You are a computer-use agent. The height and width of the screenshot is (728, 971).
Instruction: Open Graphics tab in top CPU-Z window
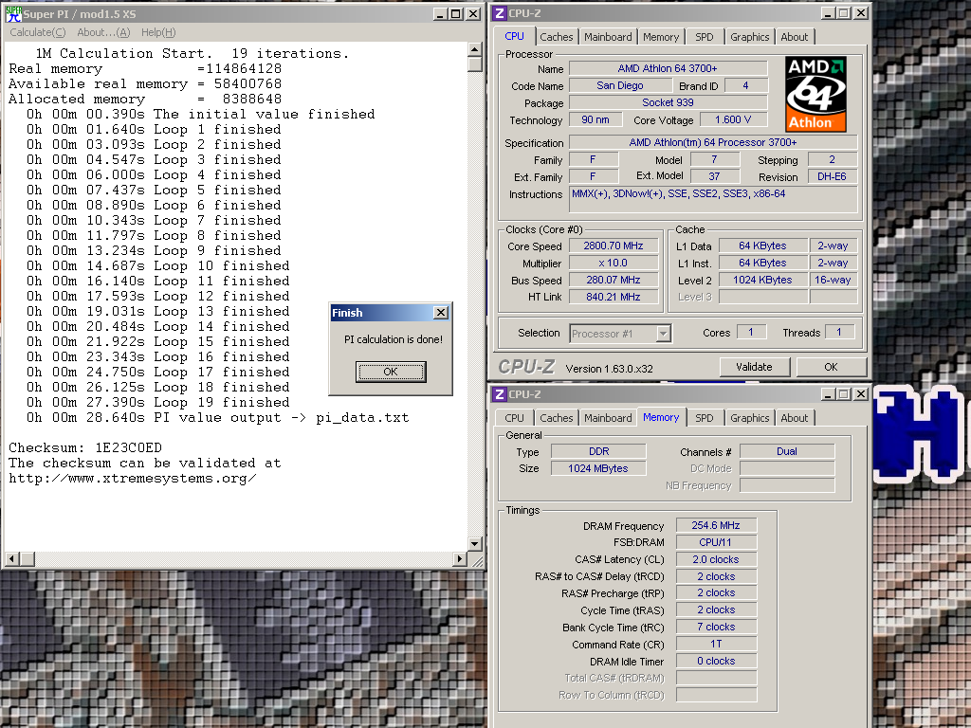(x=749, y=37)
